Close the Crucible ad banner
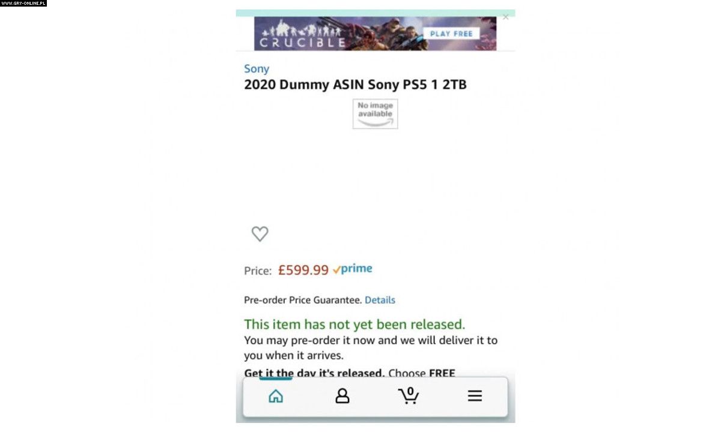 505,17
